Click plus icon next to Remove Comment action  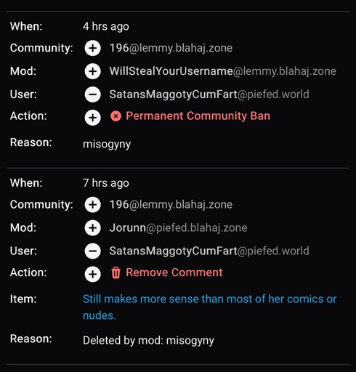tap(93, 274)
